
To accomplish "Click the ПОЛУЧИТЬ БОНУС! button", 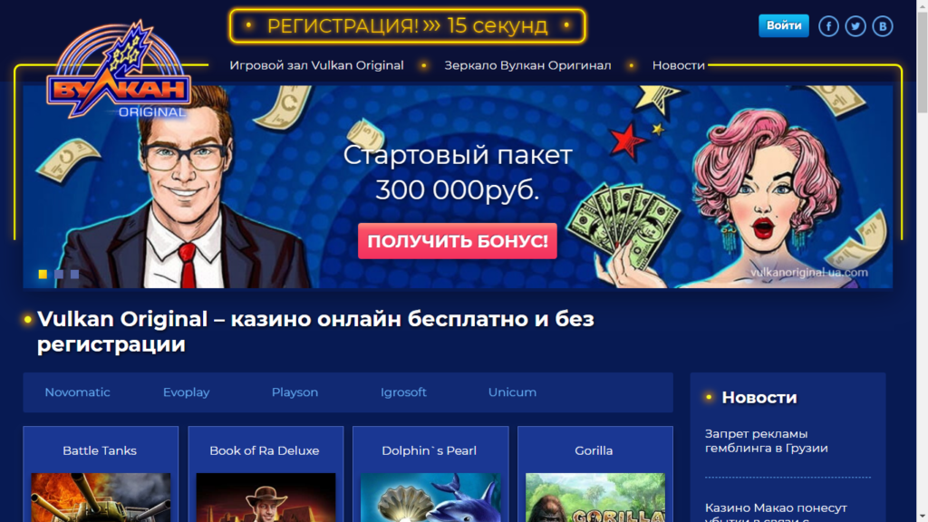I will pyautogui.click(x=458, y=241).
